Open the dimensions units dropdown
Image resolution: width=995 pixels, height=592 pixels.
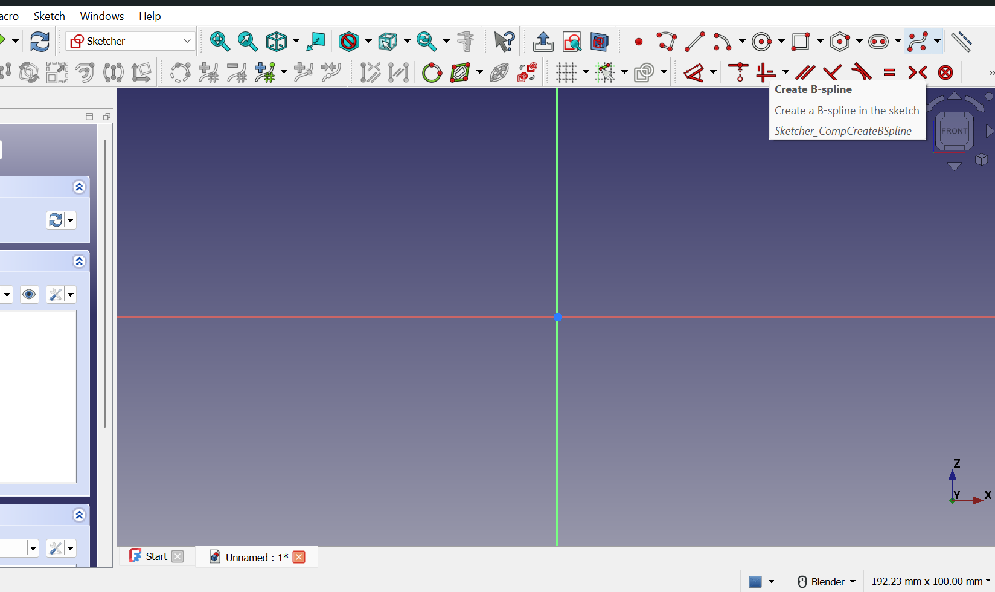click(930, 581)
